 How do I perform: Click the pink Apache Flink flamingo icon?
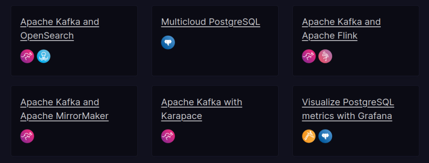tap(325, 56)
